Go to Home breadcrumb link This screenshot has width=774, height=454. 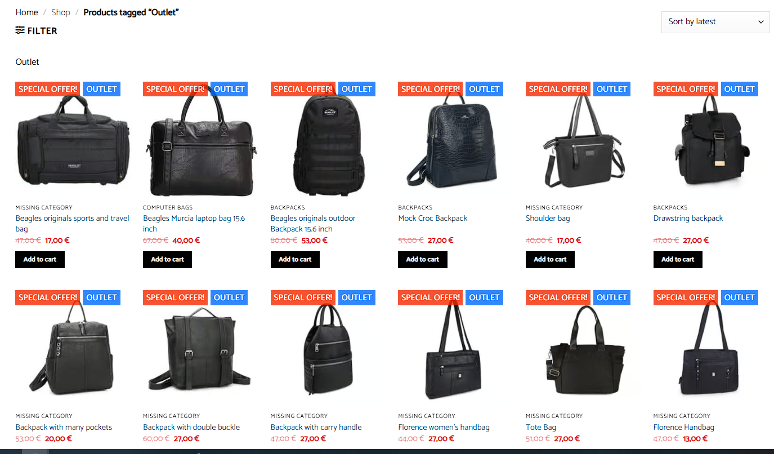(27, 12)
